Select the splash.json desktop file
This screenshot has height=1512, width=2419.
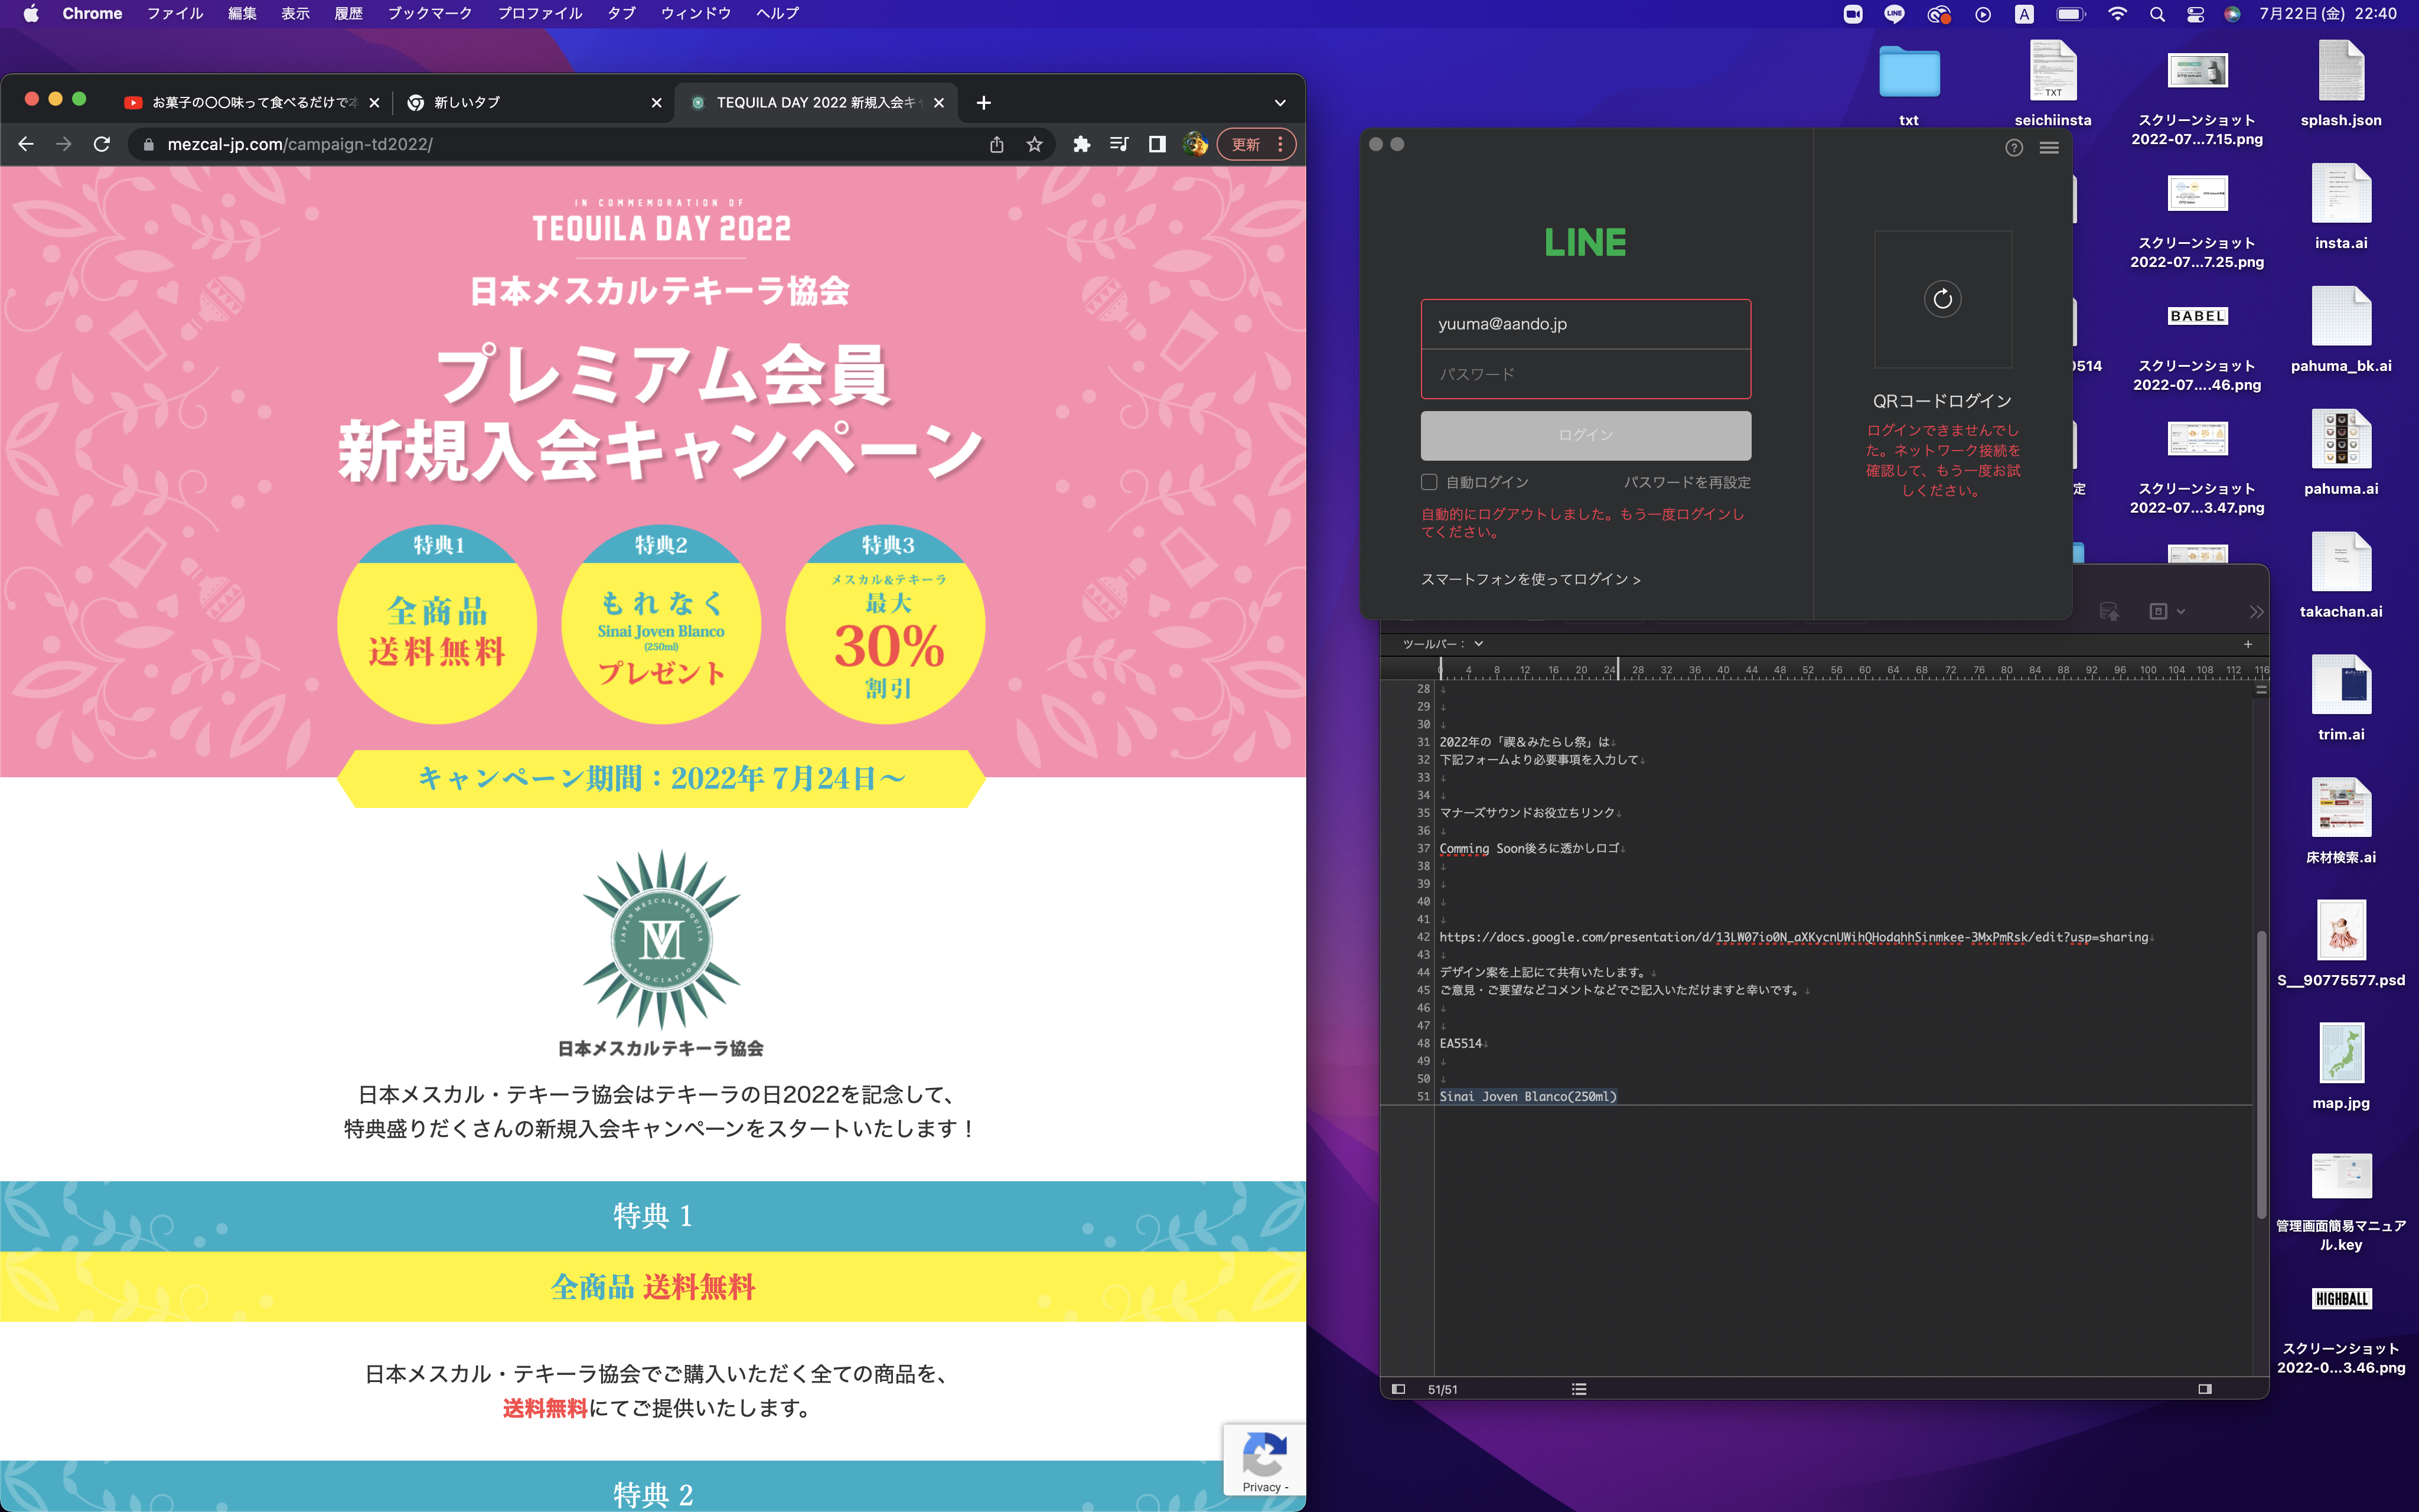pyautogui.click(x=2340, y=84)
